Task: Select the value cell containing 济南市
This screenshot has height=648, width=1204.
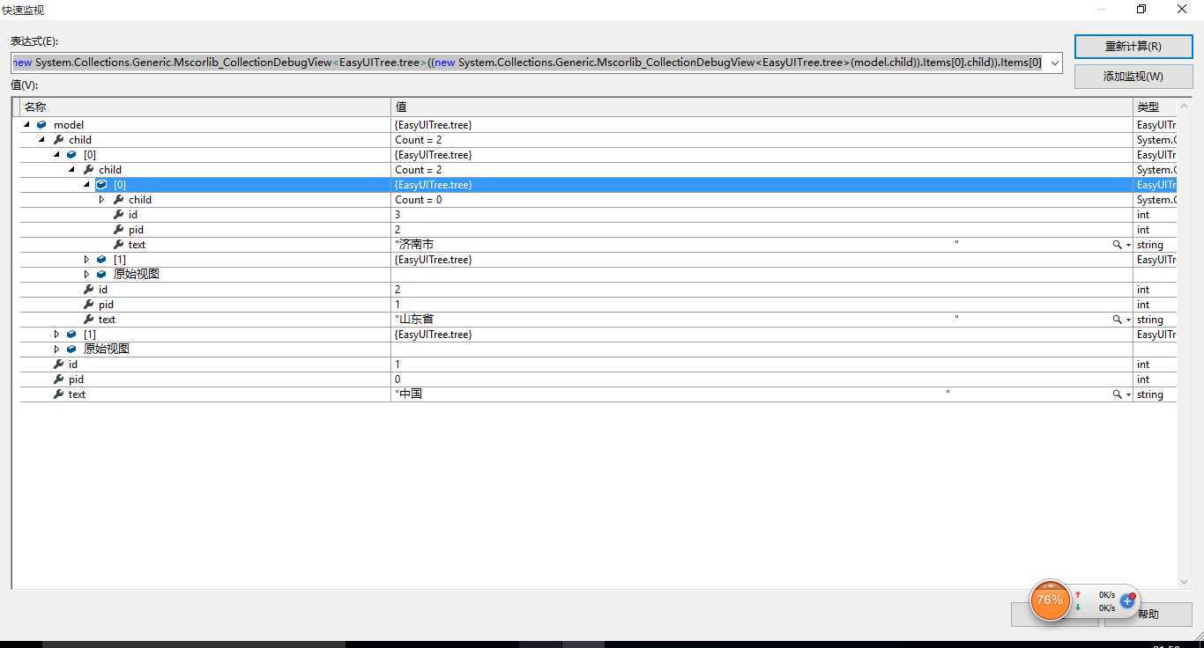Action: 762,245
